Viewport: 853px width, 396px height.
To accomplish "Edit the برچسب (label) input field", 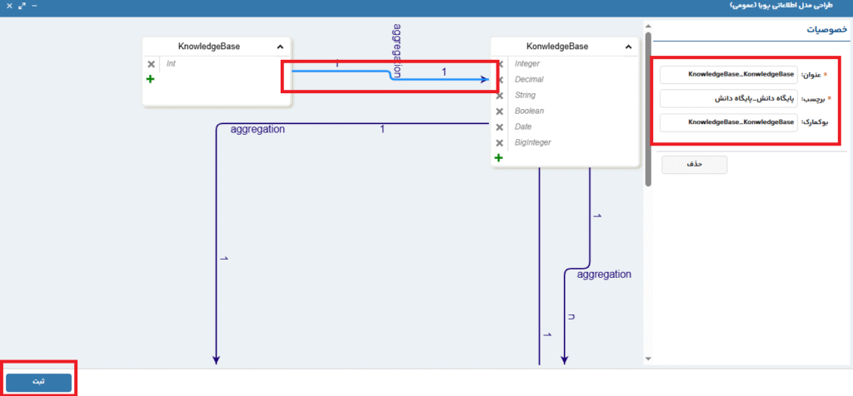I will tap(729, 99).
